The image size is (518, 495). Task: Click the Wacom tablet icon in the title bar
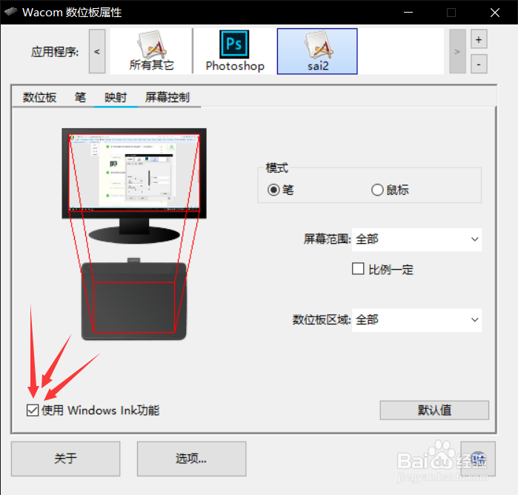click(x=10, y=12)
